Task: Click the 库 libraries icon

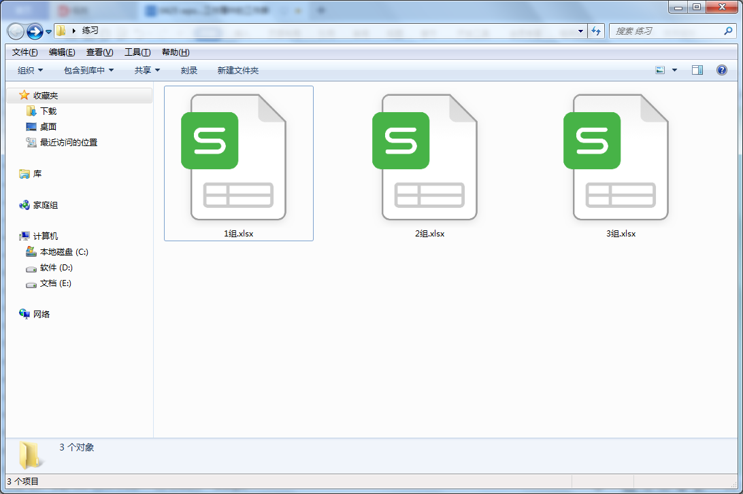Action: (x=24, y=174)
